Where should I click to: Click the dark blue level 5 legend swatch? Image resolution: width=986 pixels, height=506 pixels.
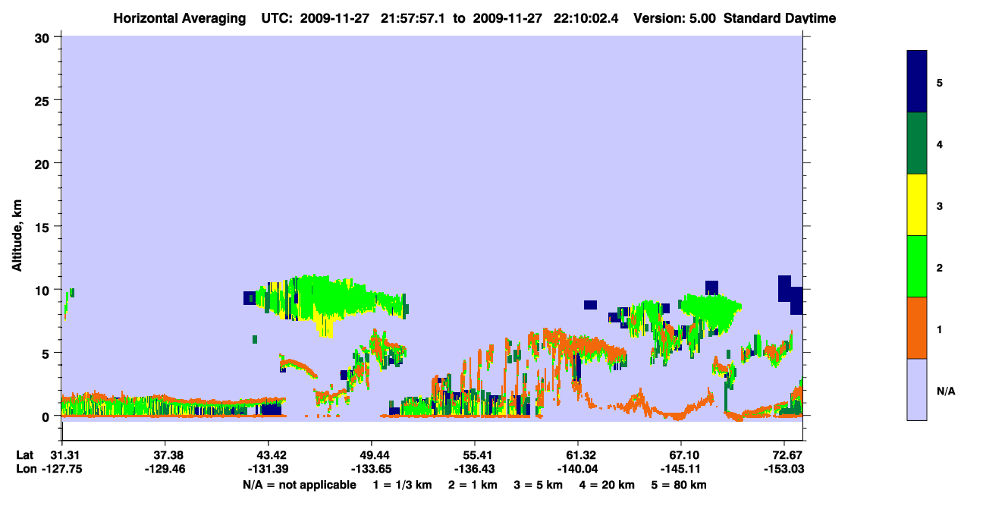point(917,82)
